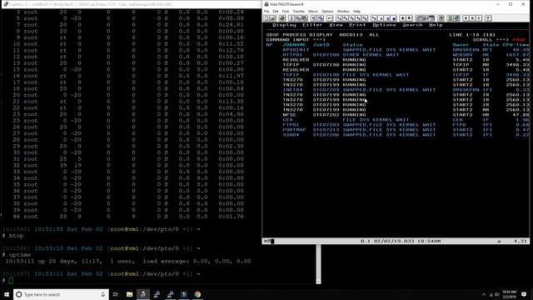Click the INETD4 job name in SDSF

click(x=292, y=90)
